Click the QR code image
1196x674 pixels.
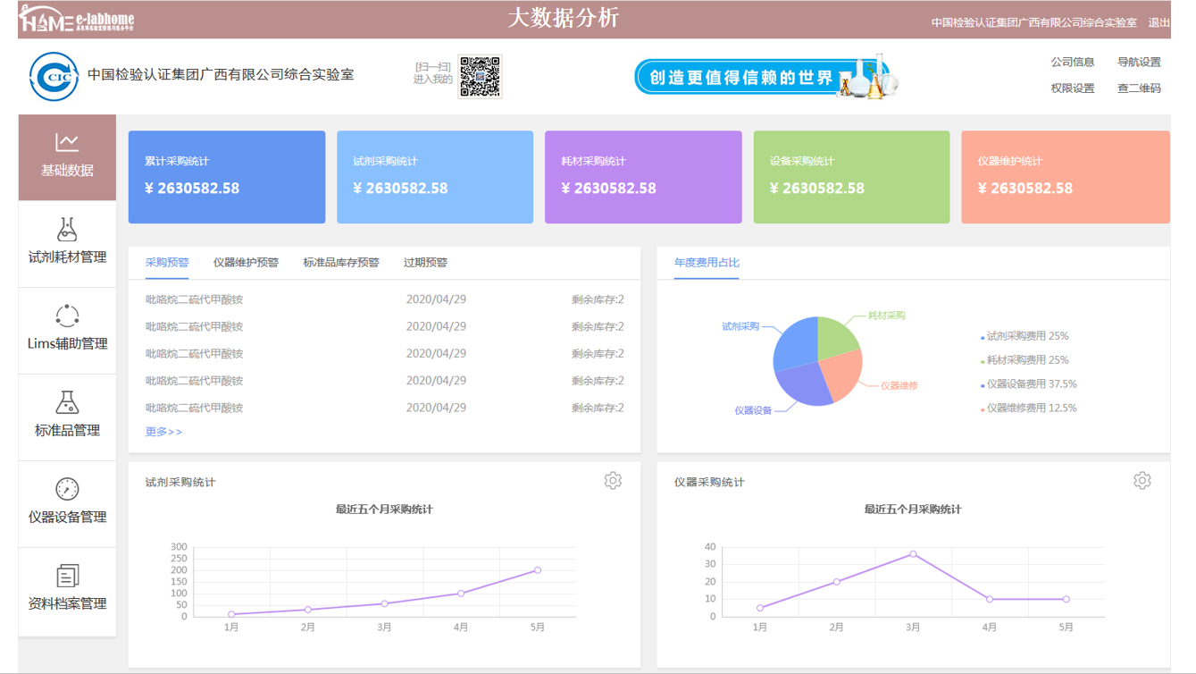pyautogui.click(x=480, y=77)
